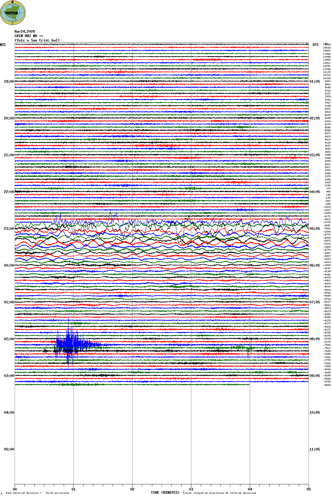Image resolution: width=332 pixels, height=497 pixels.
Task: Click the 01:05 UTC time label
Action: click(x=315, y=82)
